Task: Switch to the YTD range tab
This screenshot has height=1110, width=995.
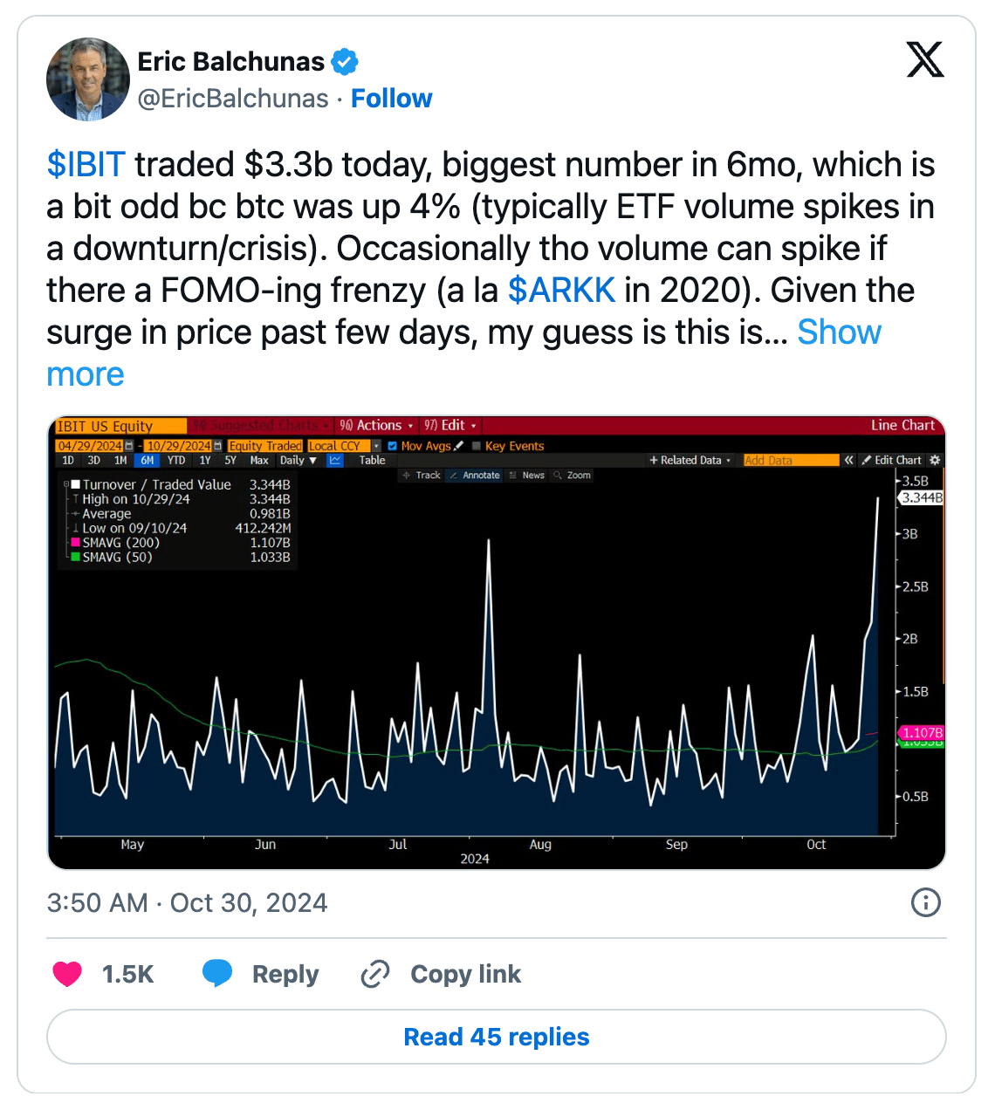Action: coord(176,460)
